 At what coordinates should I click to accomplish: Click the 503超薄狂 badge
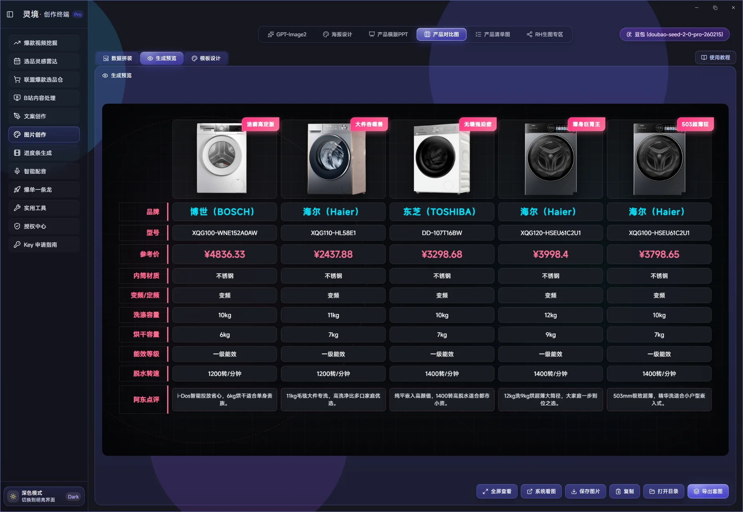[695, 124]
